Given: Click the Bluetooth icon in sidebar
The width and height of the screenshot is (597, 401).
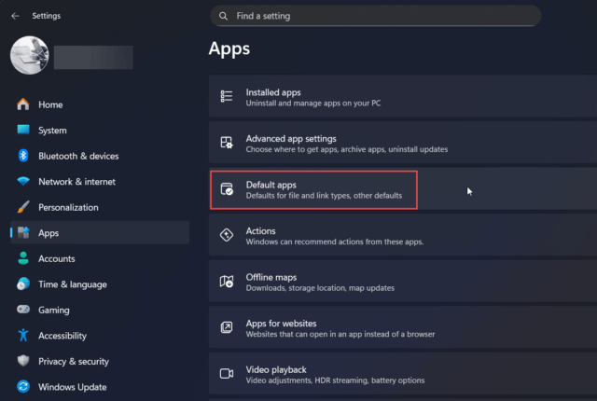Looking at the screenshot, I should click(x=23, y=156).
